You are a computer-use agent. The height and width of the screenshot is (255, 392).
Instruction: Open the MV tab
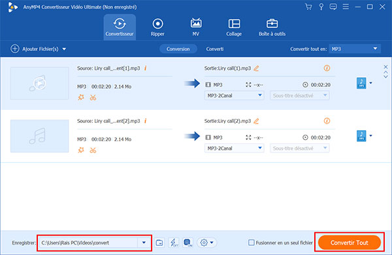coord(196,27)
